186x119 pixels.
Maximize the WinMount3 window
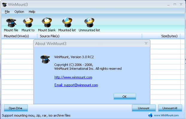click(x=175, y=4)
